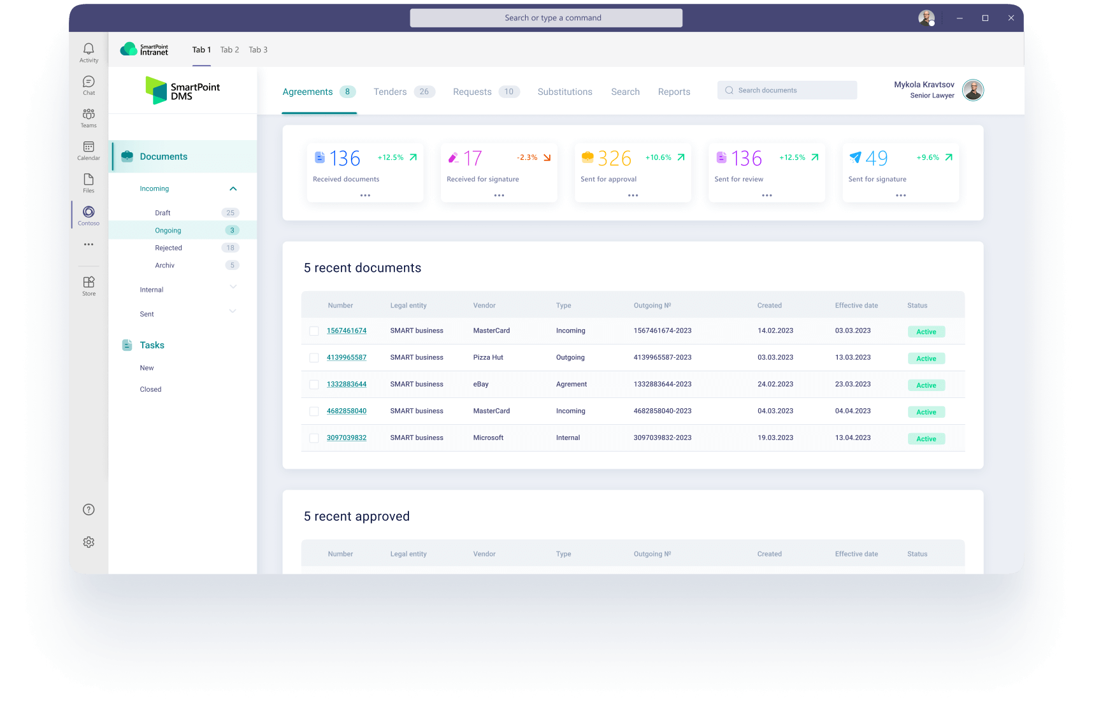Viewport: 1094px width, 719px height.
Task: Expand the Internal documents section
Action: click(233, 287)
